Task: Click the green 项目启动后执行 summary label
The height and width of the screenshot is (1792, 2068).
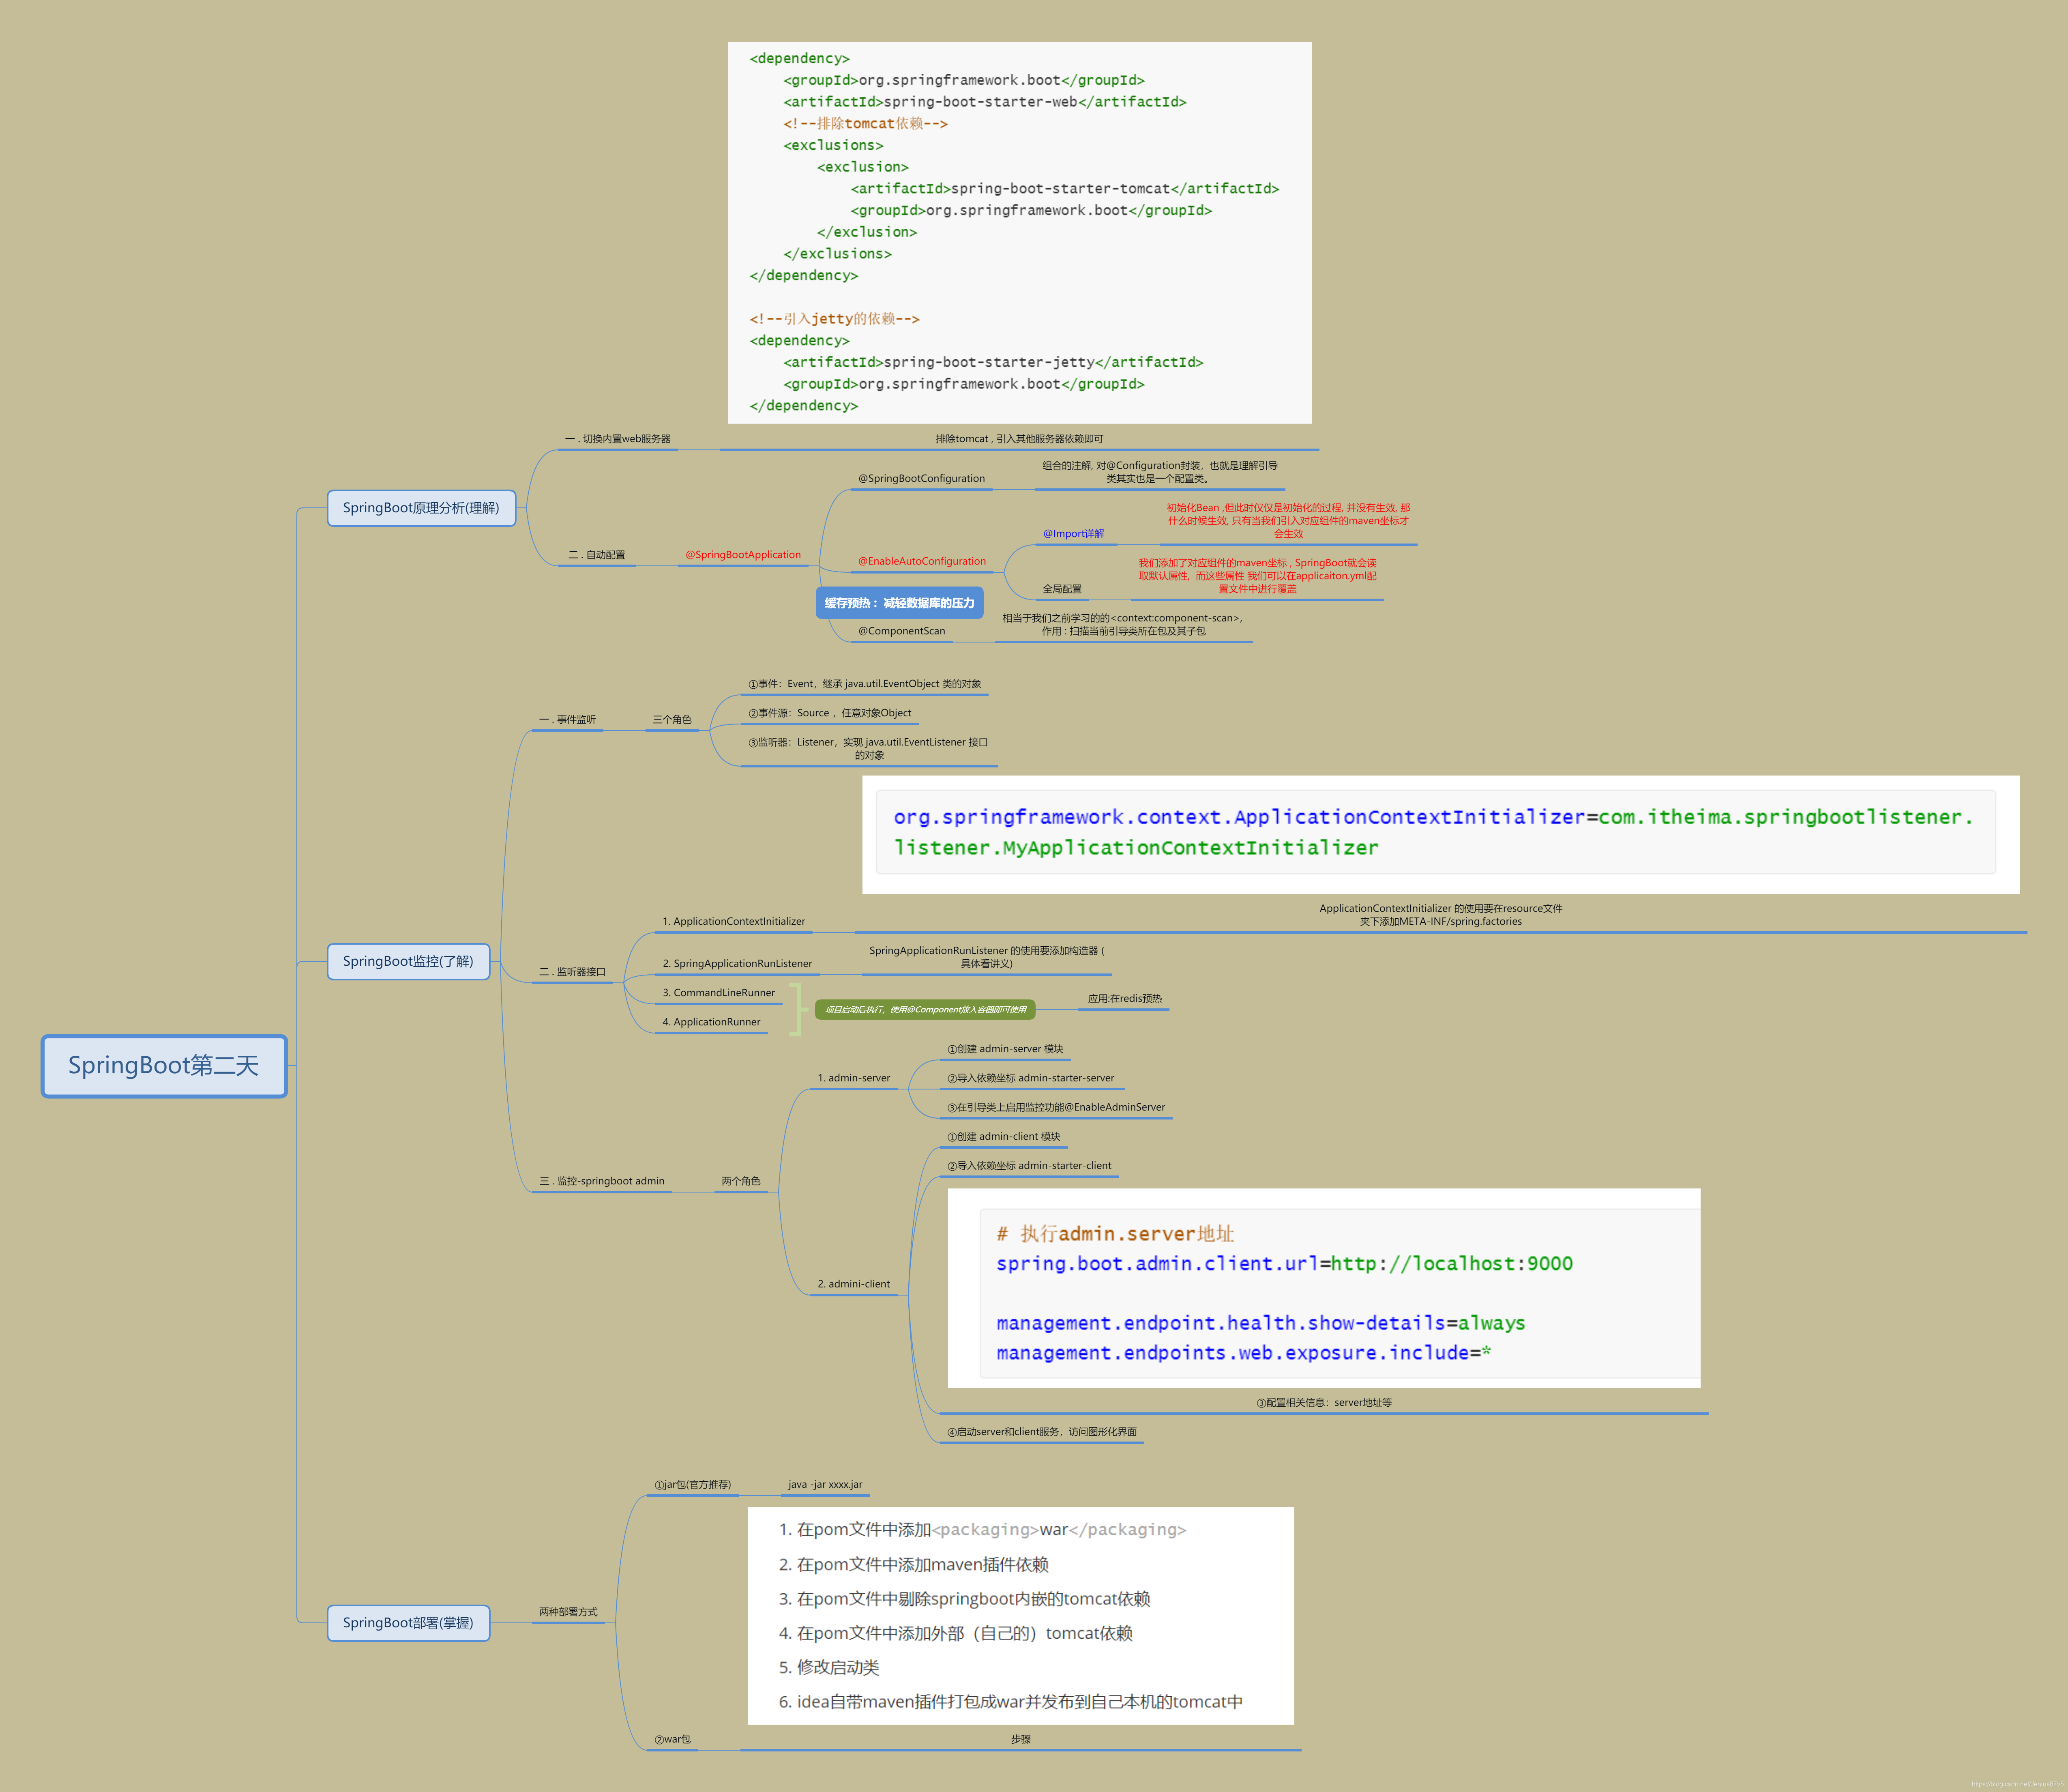Action: coord(926,1010)
